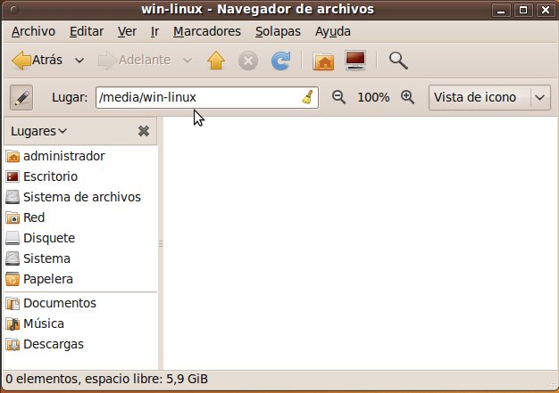This screenshot has height=393, width=559.
Task: Click the Música folder icon
Action: pyautogui.click(x=13, y=324)
